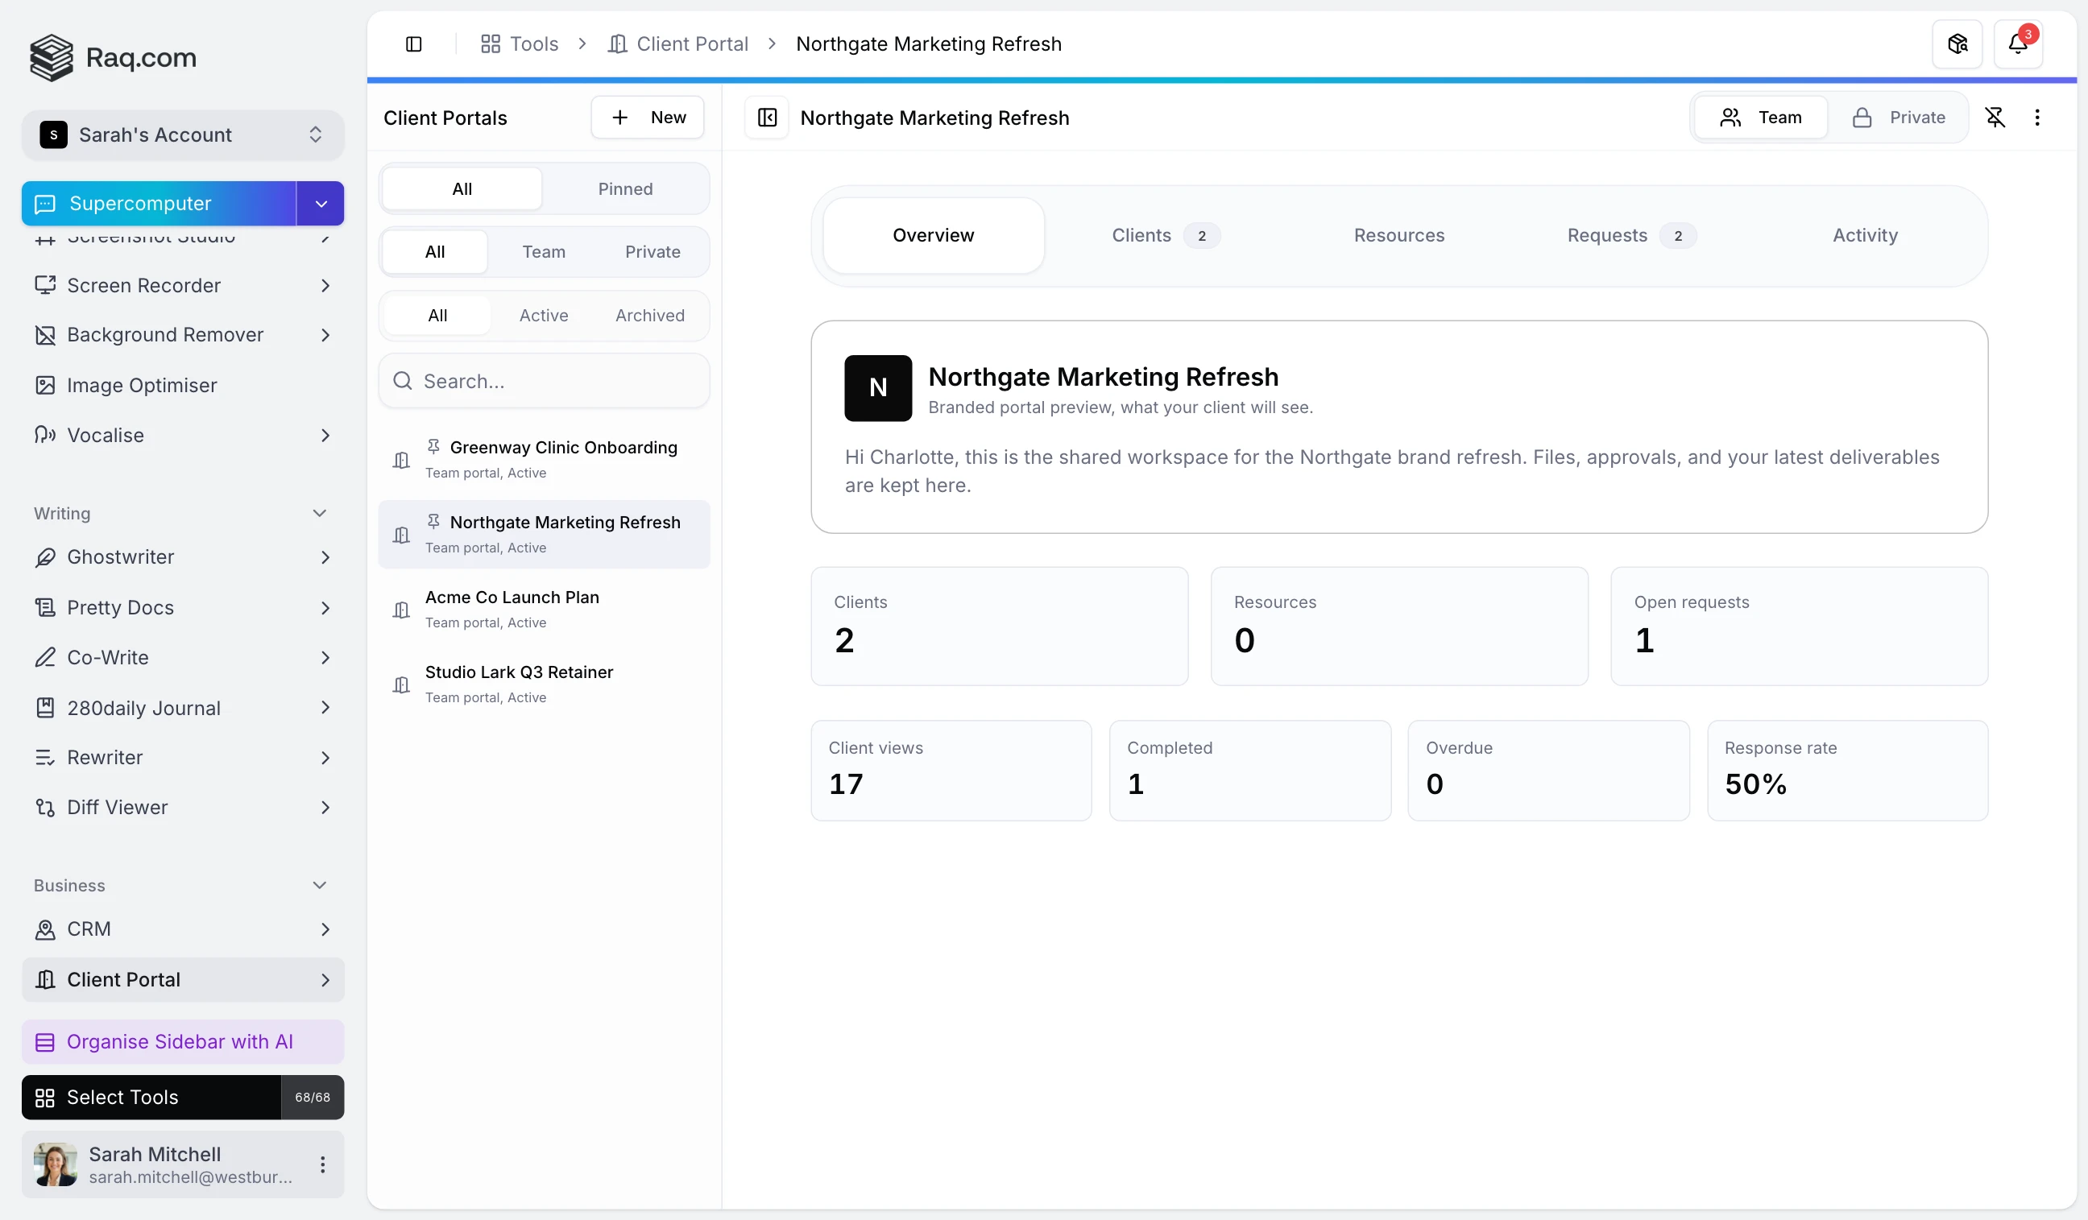Switch to the Overview tab
Image resolution: width=2088 pixels, height=1220 pixels.
(933, 236)
